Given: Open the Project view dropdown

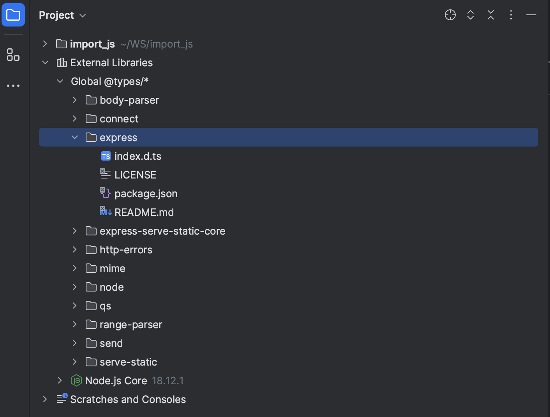Looking at the screenshot, I should [x=82, y=16].
